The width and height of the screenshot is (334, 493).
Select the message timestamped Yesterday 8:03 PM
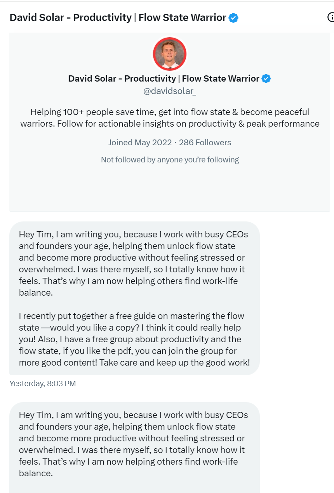[x=134, y=298]
